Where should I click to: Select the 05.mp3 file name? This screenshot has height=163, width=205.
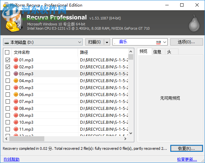click(26, 88)
